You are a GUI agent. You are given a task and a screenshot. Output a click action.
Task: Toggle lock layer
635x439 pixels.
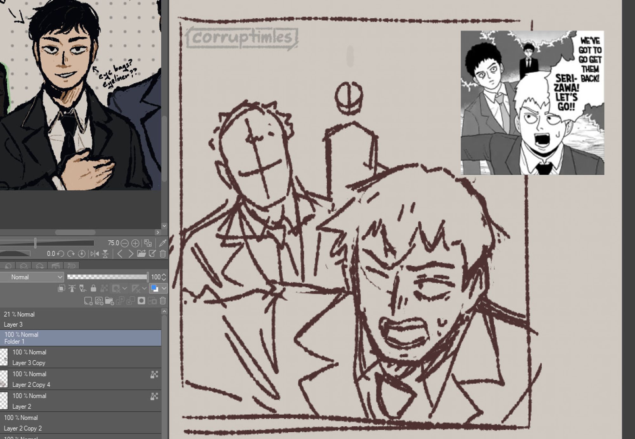(x=93, y=288)
